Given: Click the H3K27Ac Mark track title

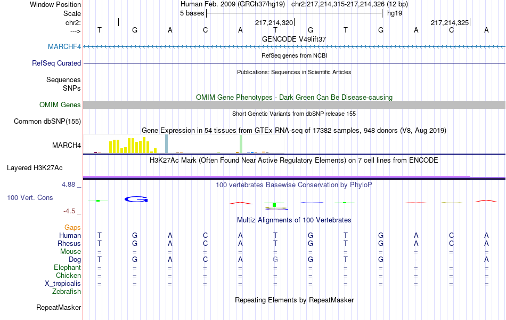Looking at the screenshot, I should [294, 161].
